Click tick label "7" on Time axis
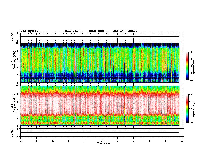This screenshot has width=205, height=158. point(134,141)
